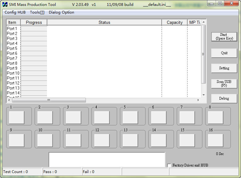Open the Dialog Option menu

tap(61, 12)
